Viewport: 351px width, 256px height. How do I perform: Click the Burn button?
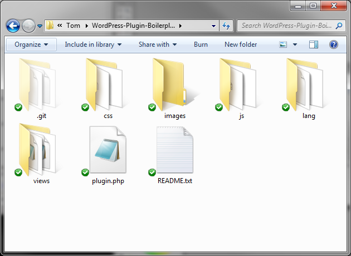[201, 45]
